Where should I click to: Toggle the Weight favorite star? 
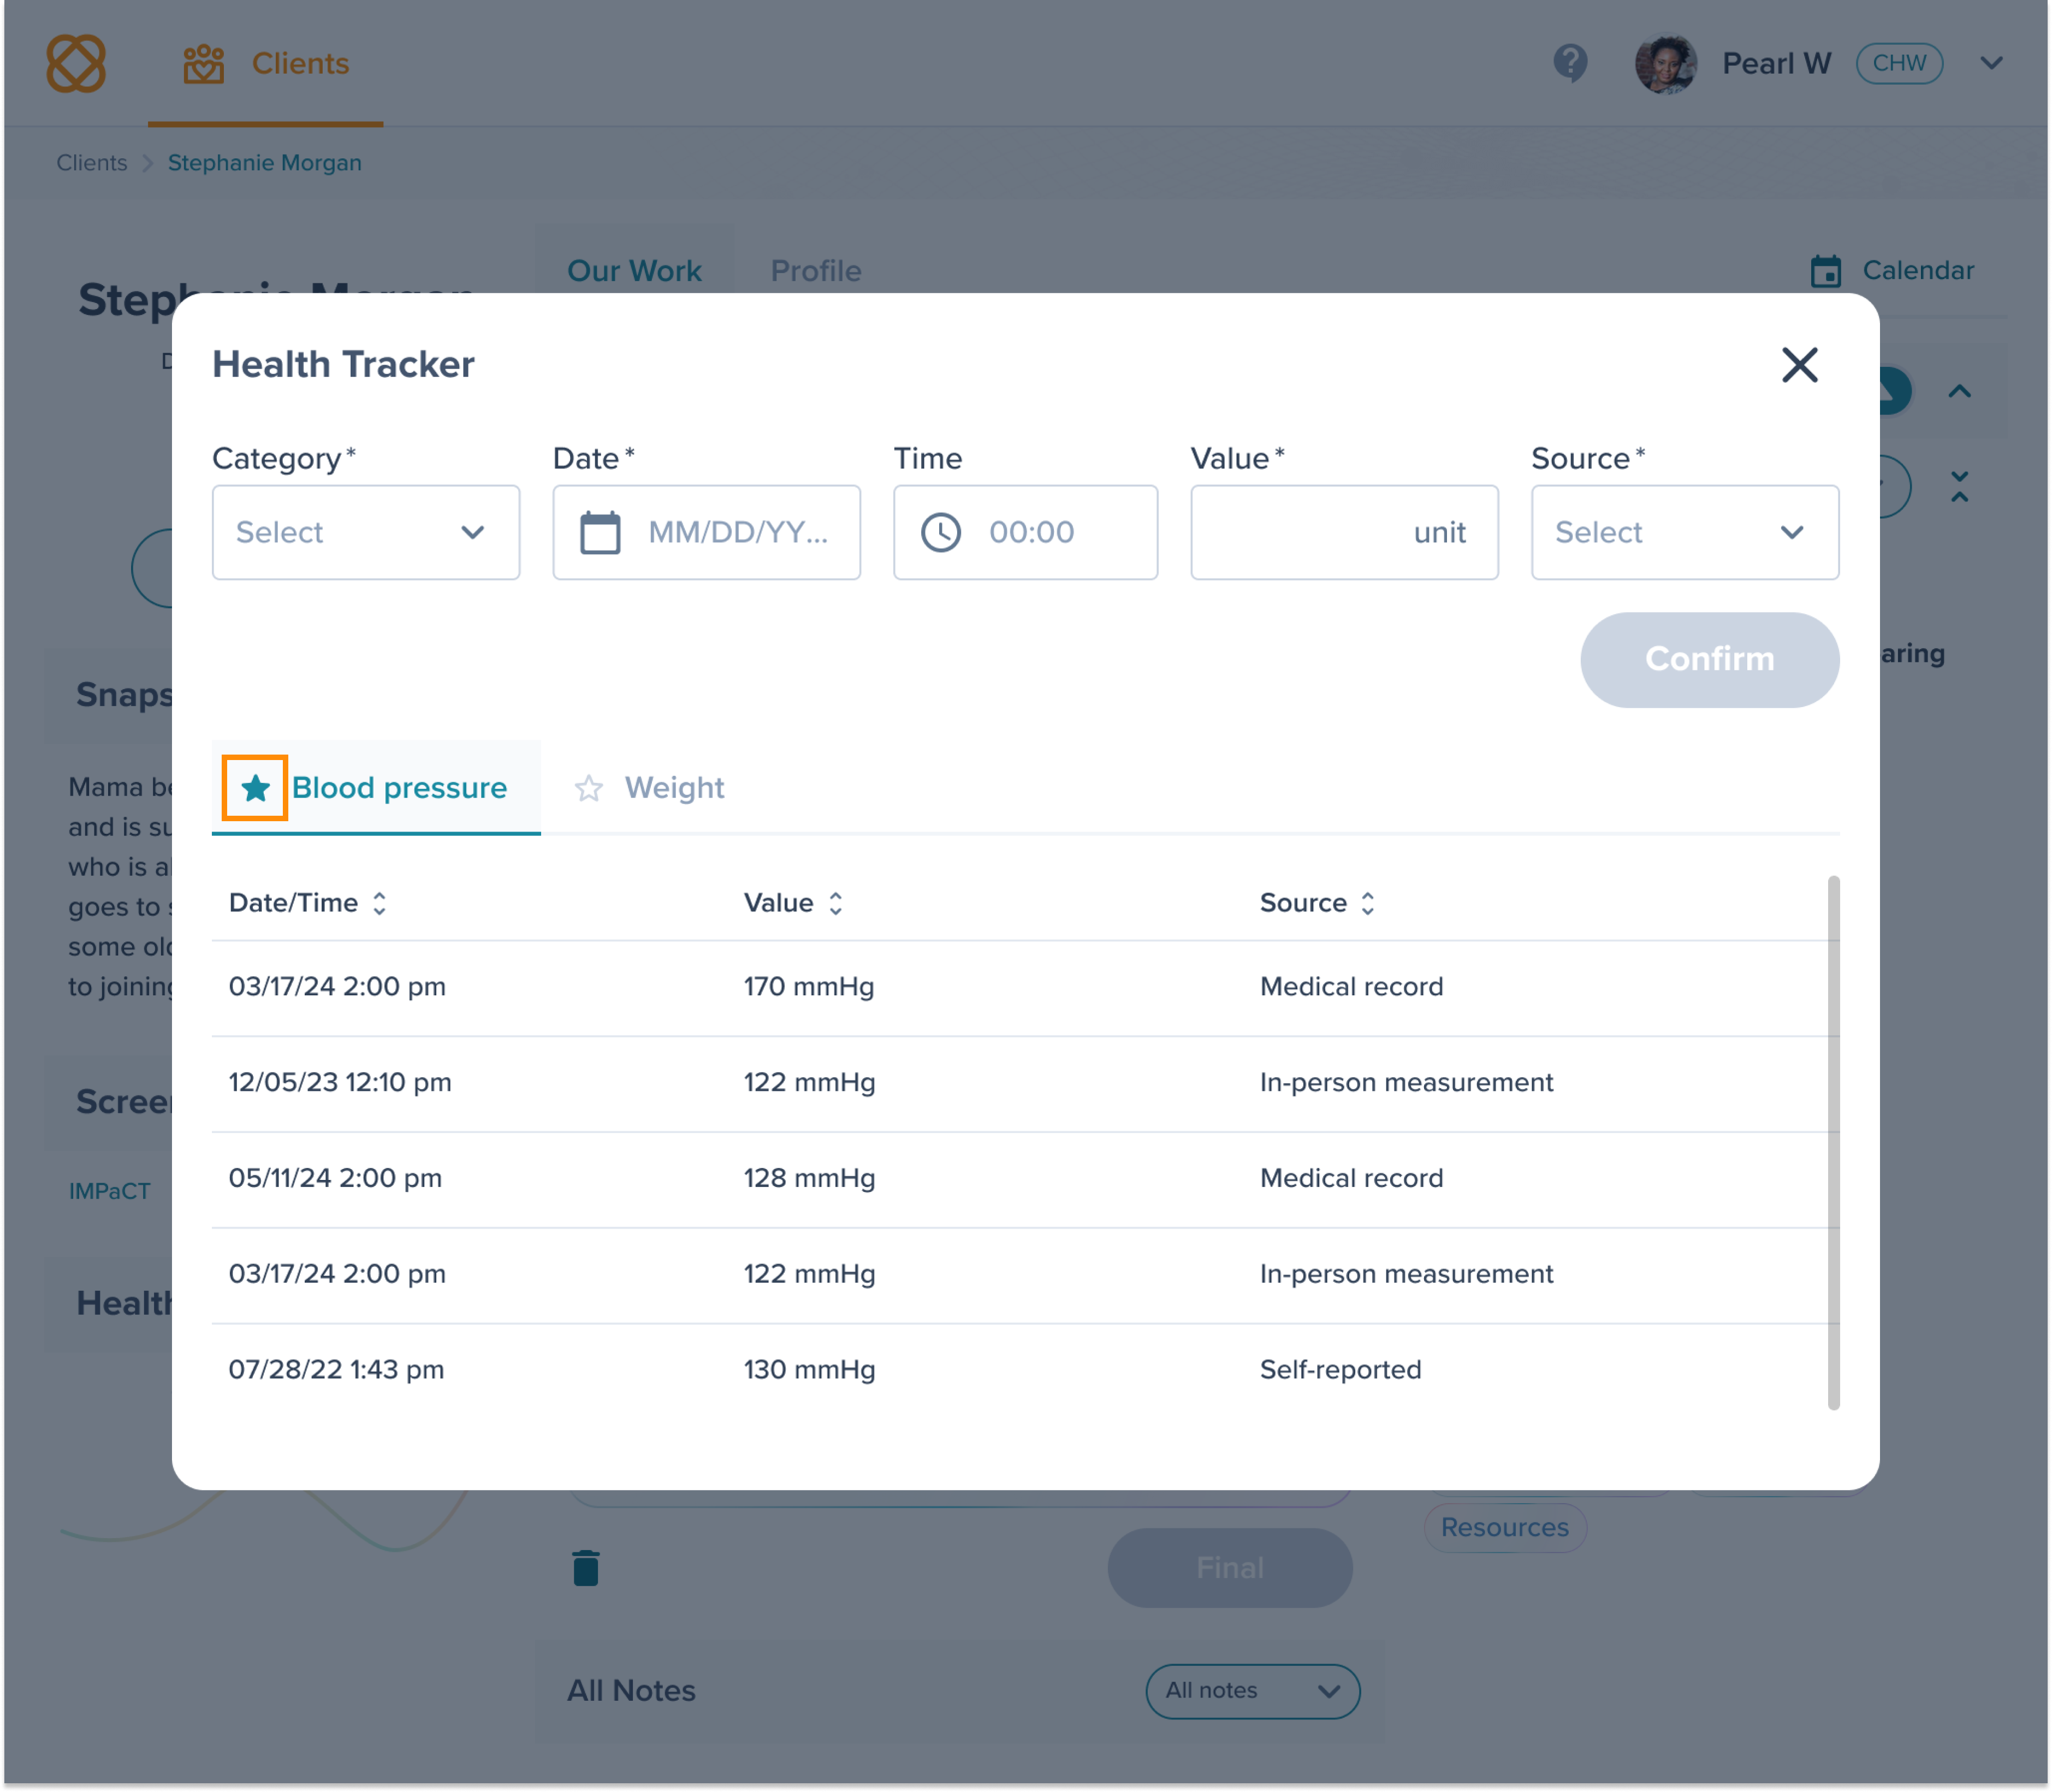[588, 788]
